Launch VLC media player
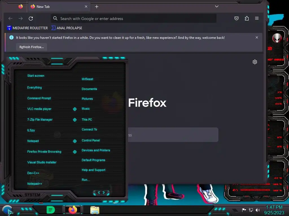The image size is (289, 216). [x=39, y=109]
